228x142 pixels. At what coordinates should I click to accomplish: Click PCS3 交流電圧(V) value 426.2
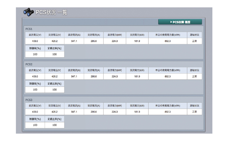point(54,112)
